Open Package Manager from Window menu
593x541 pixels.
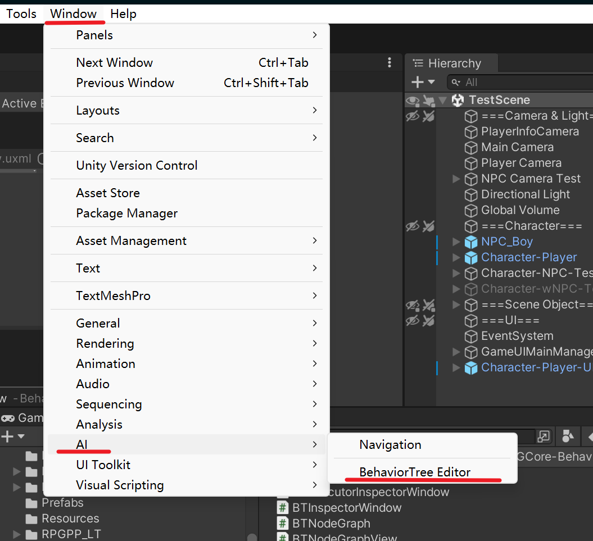[126, 213]
